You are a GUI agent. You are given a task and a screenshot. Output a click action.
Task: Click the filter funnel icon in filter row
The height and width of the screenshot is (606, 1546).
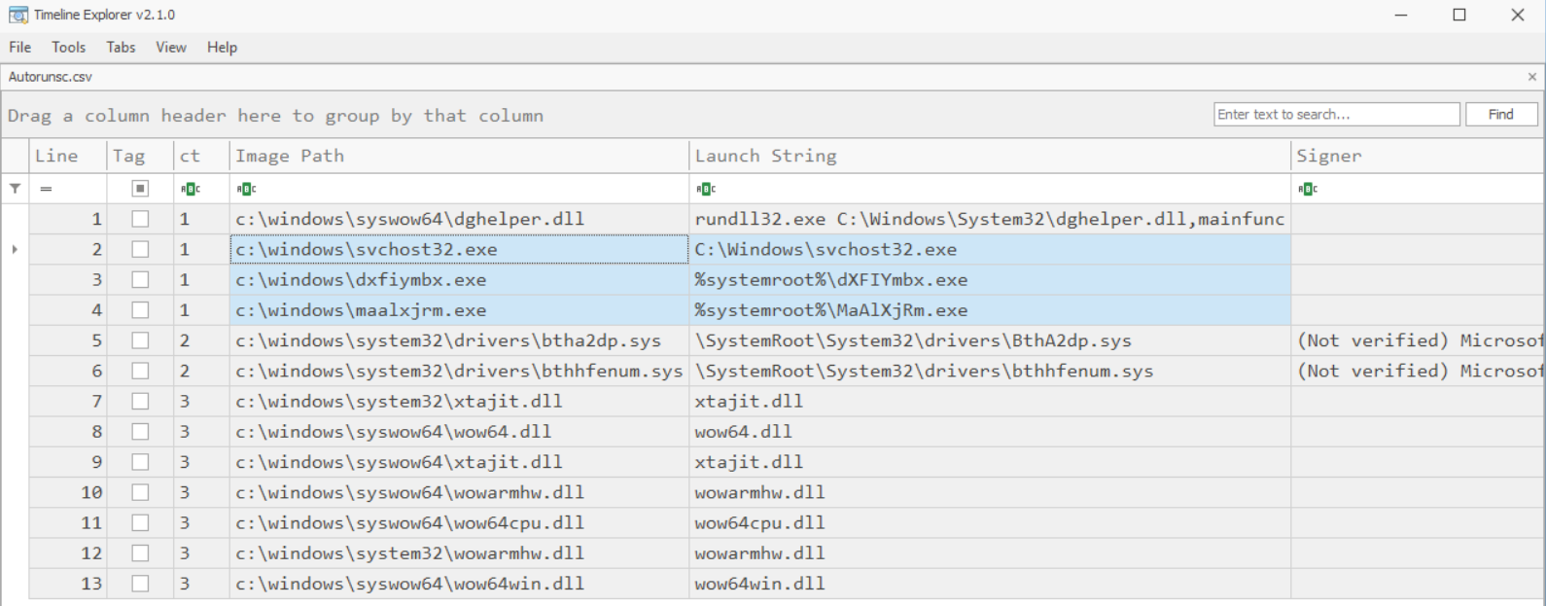[15, 189]
